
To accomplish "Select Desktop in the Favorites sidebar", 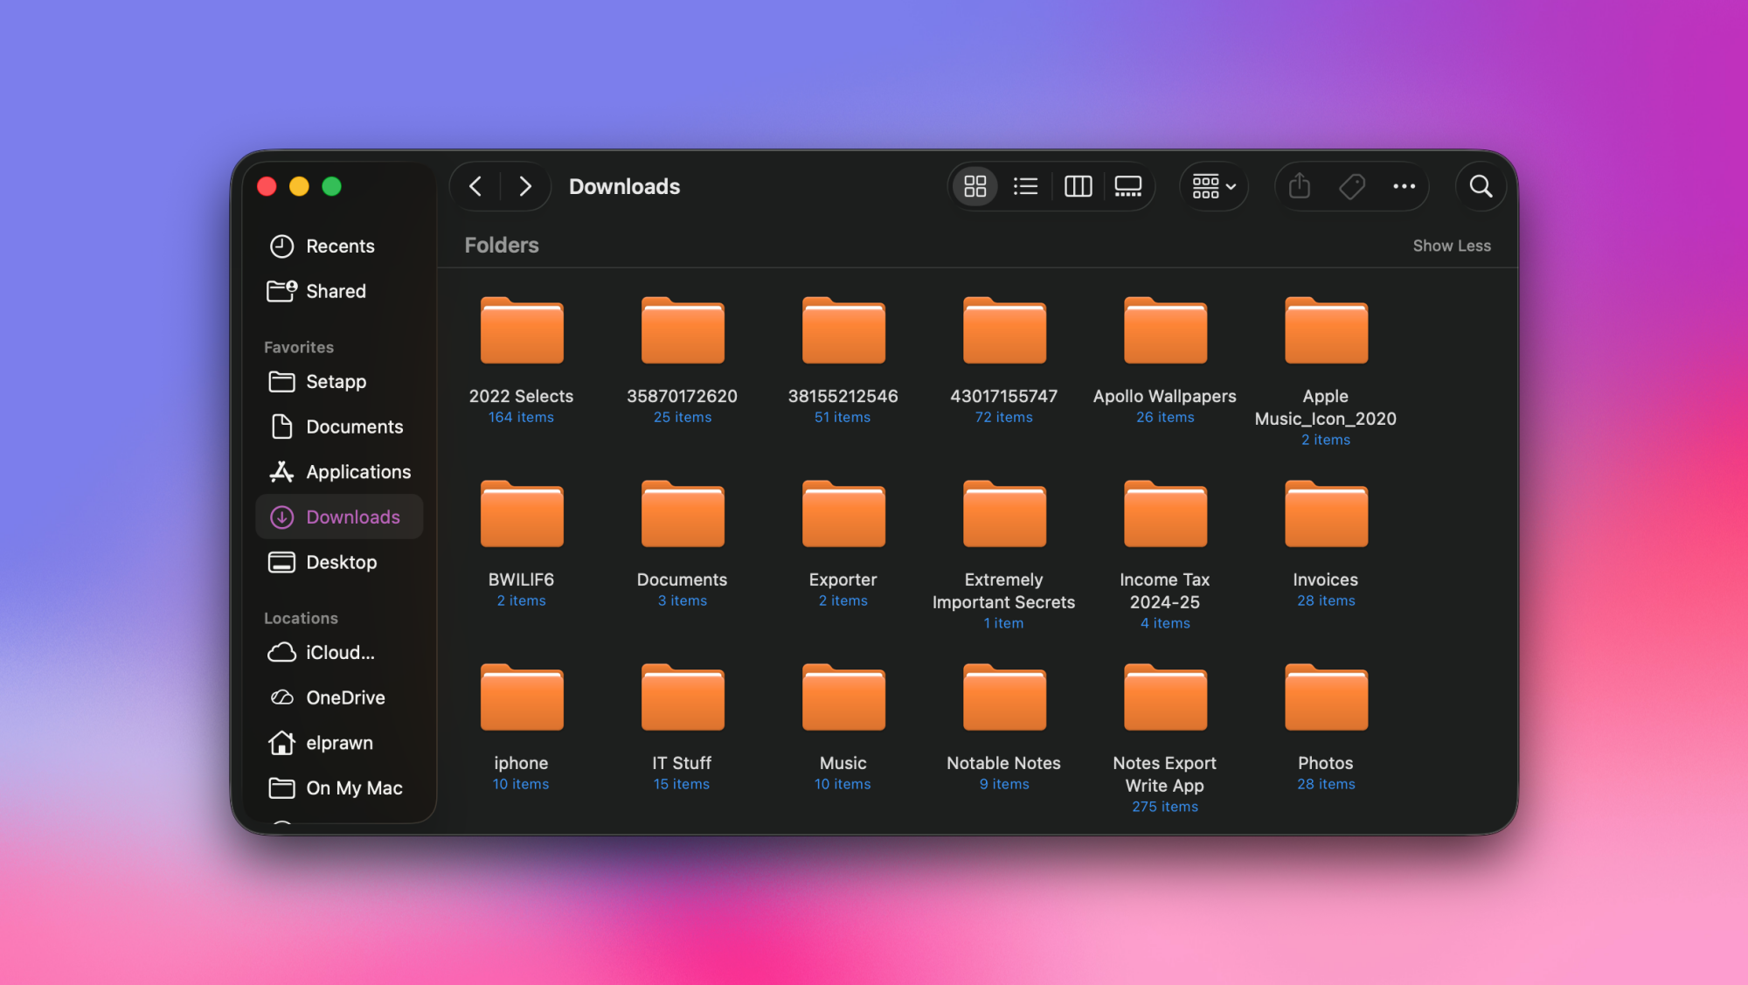I will 341,562.
